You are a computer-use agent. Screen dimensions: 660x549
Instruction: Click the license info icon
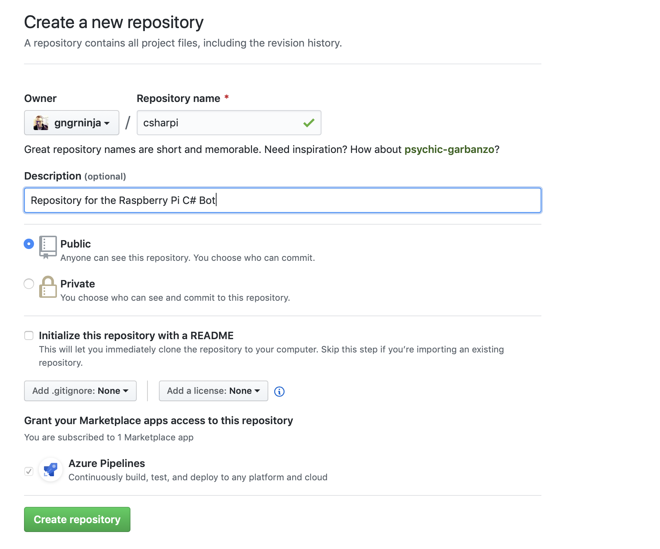(x=279, y=391)
